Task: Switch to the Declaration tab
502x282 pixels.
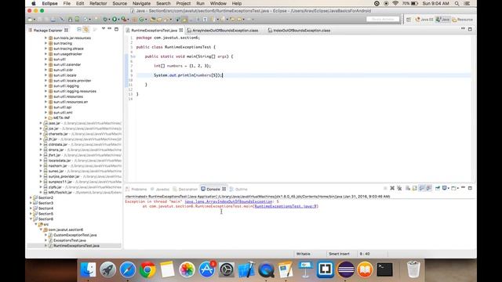Action: click(x=185, y=190)
